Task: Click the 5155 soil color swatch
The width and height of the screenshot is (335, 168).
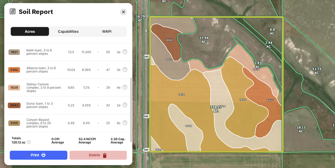Action: point(15,123)
